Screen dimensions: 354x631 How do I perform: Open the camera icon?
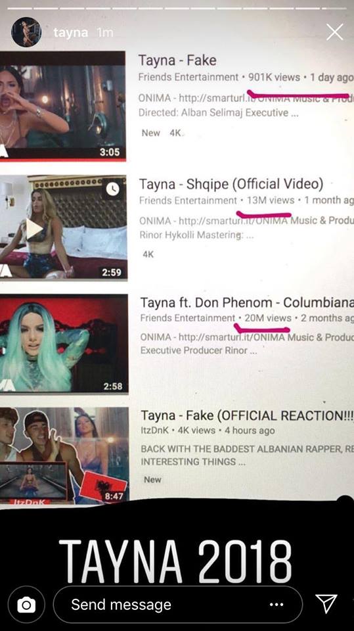point(26,605)
